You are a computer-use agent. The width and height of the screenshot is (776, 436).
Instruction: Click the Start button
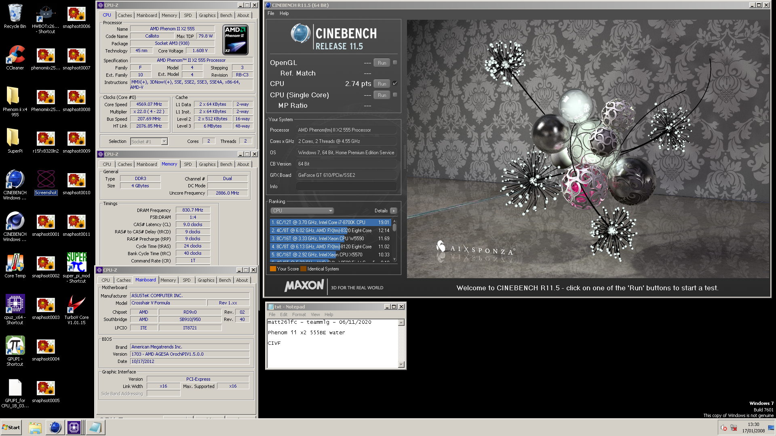tap(11, 428)
